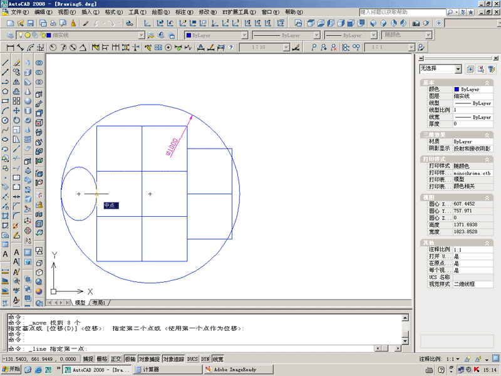Toggle 对象捕捉 object snap in status bar
This screenshot has height=376, width=501.
149,359
